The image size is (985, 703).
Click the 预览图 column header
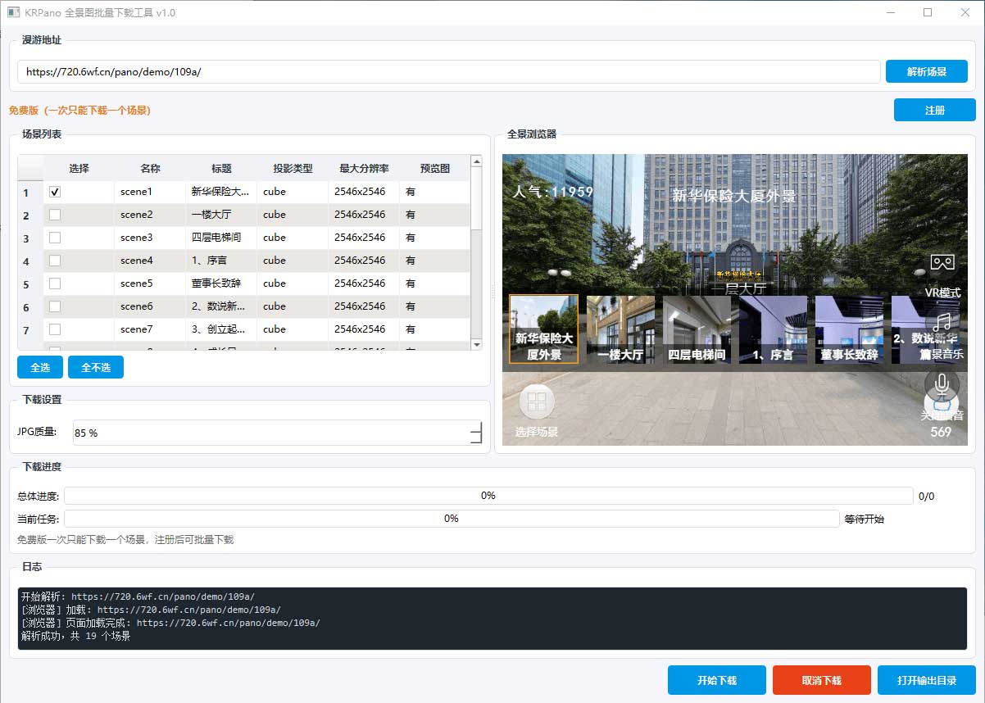coord(435,168)
